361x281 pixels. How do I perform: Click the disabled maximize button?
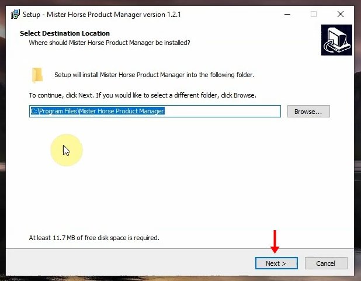[314, 14]
